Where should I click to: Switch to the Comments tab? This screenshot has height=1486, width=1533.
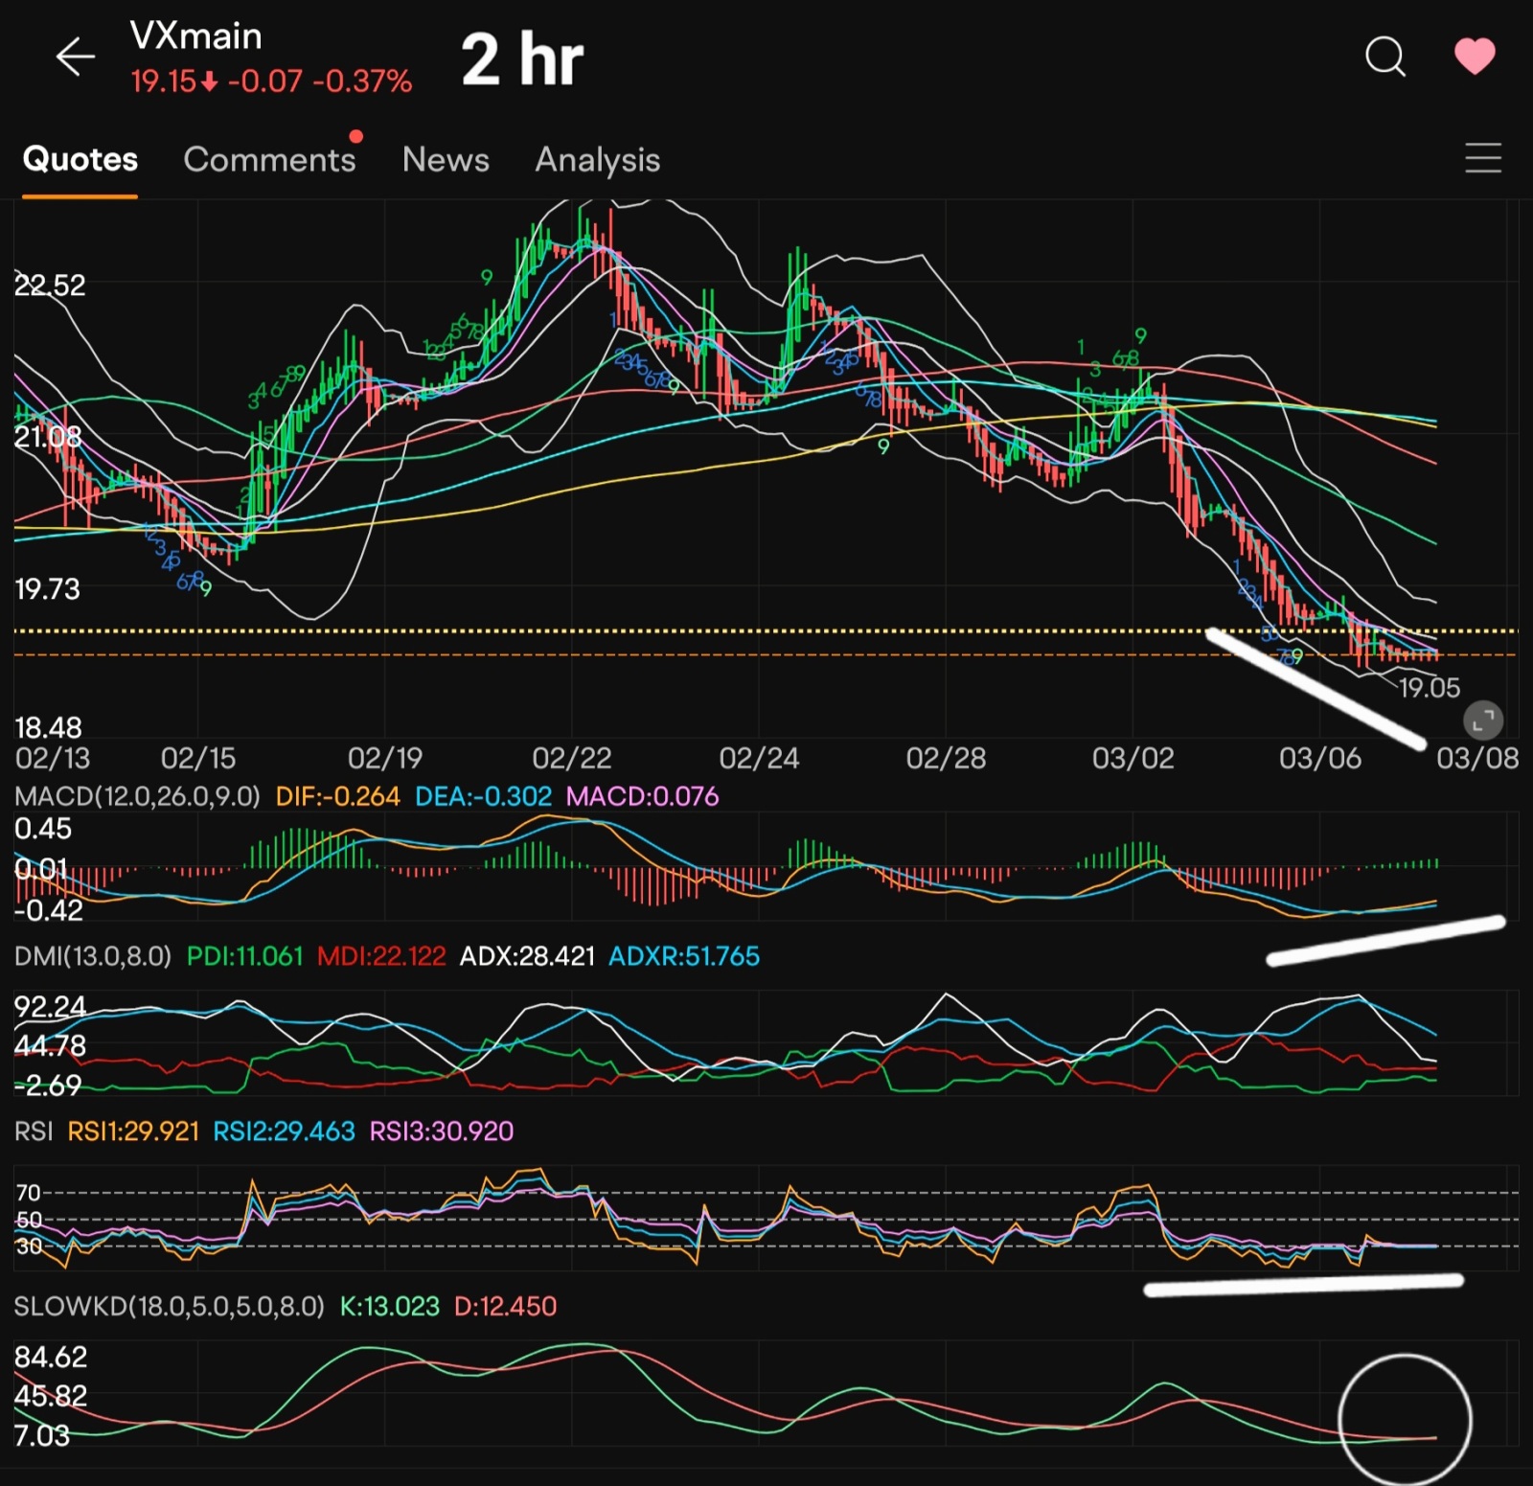tap(269, 159)
